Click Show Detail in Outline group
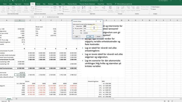This screenshot has height=102, width=182. 145,7
